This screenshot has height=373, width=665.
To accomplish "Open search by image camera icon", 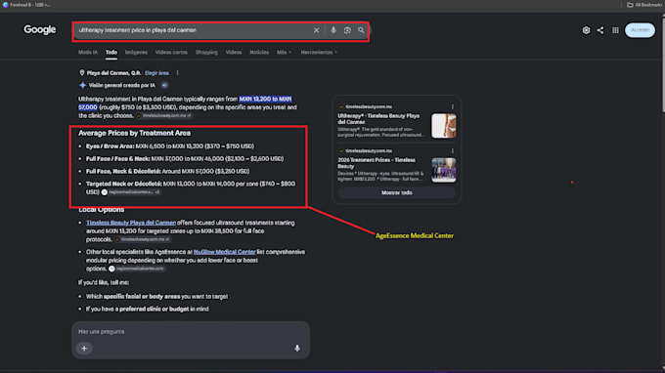I will (x=347, y=30).
